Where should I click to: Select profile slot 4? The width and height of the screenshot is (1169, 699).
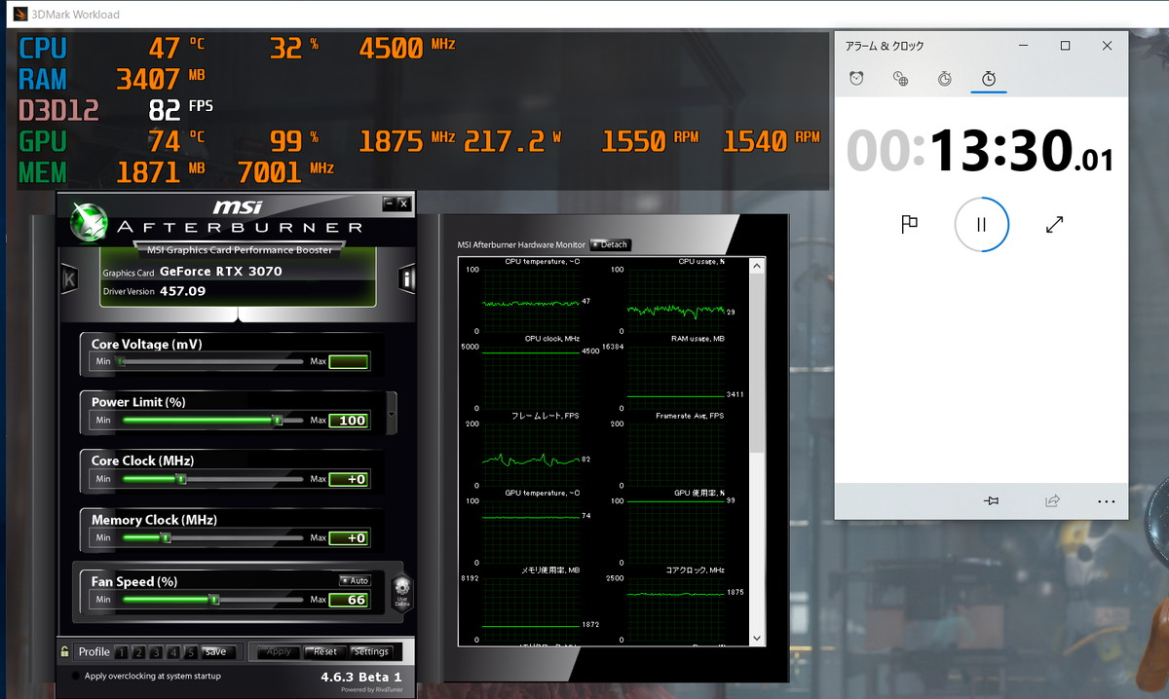[172, 652]
